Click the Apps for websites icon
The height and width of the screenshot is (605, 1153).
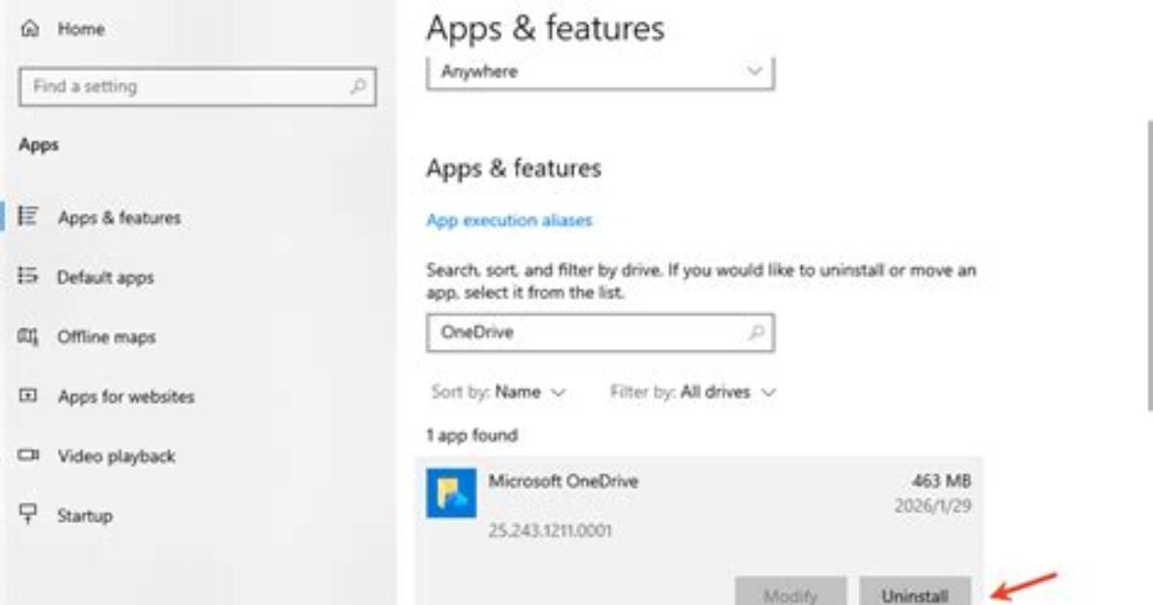(28, 396)
